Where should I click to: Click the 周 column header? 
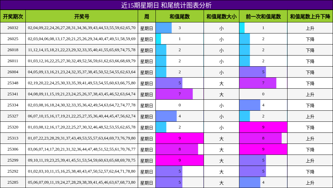tap(147, 16)
